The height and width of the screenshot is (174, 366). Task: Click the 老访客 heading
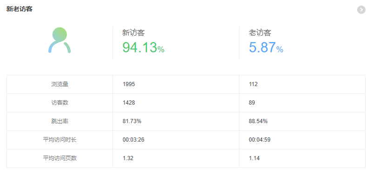click(x=260, y=33)
